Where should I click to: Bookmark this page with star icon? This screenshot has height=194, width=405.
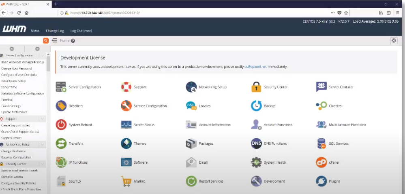click(346, 13)
